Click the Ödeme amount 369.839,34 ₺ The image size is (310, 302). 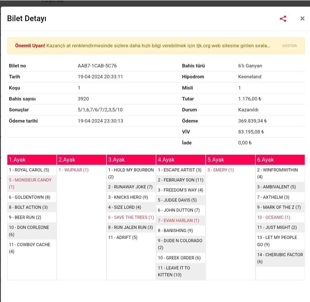[253, 121]
